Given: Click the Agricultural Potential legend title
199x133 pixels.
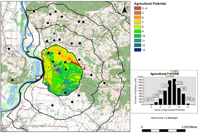Looking at the screenshot, I should [x=150, y=4].
